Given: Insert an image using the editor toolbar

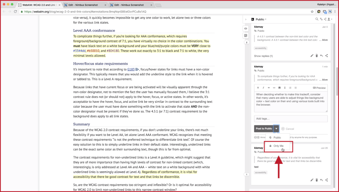Looking at the screenshot, I should tap(279, 88).
